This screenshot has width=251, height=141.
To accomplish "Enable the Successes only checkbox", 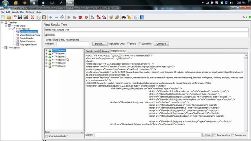I will tap(140, 43).
